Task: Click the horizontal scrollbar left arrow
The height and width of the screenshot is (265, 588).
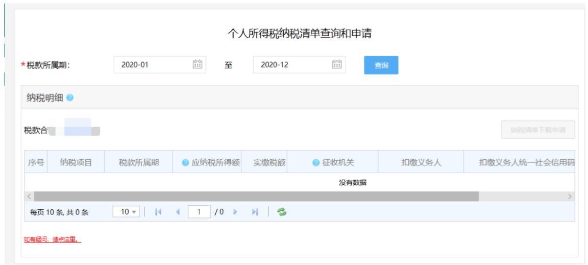Action: coord(29,197)
